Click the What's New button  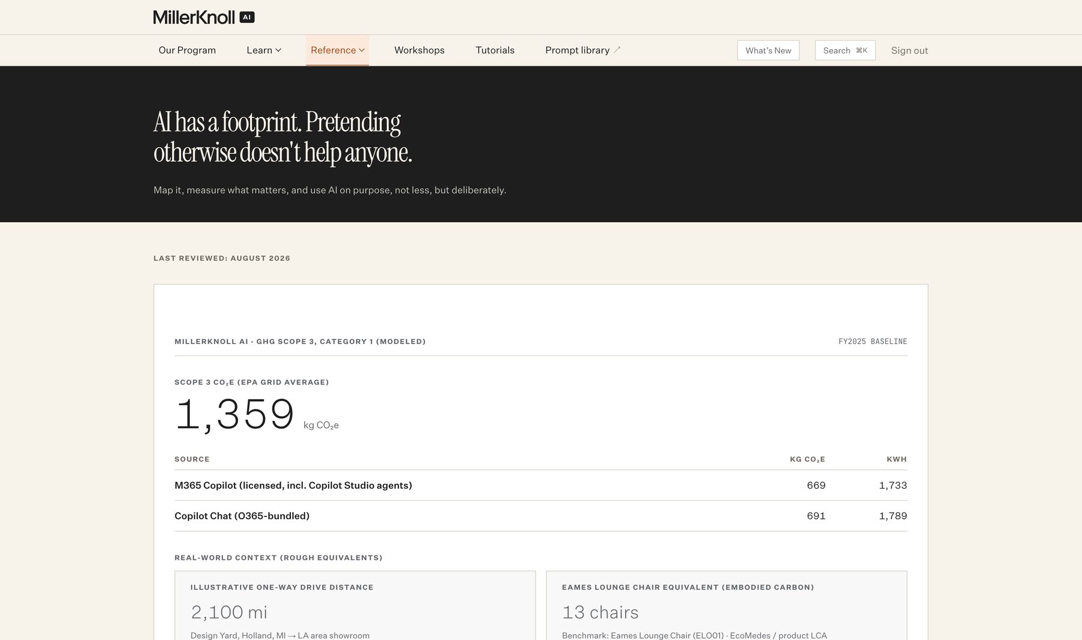pyautogui.click(x=768, y=50)
